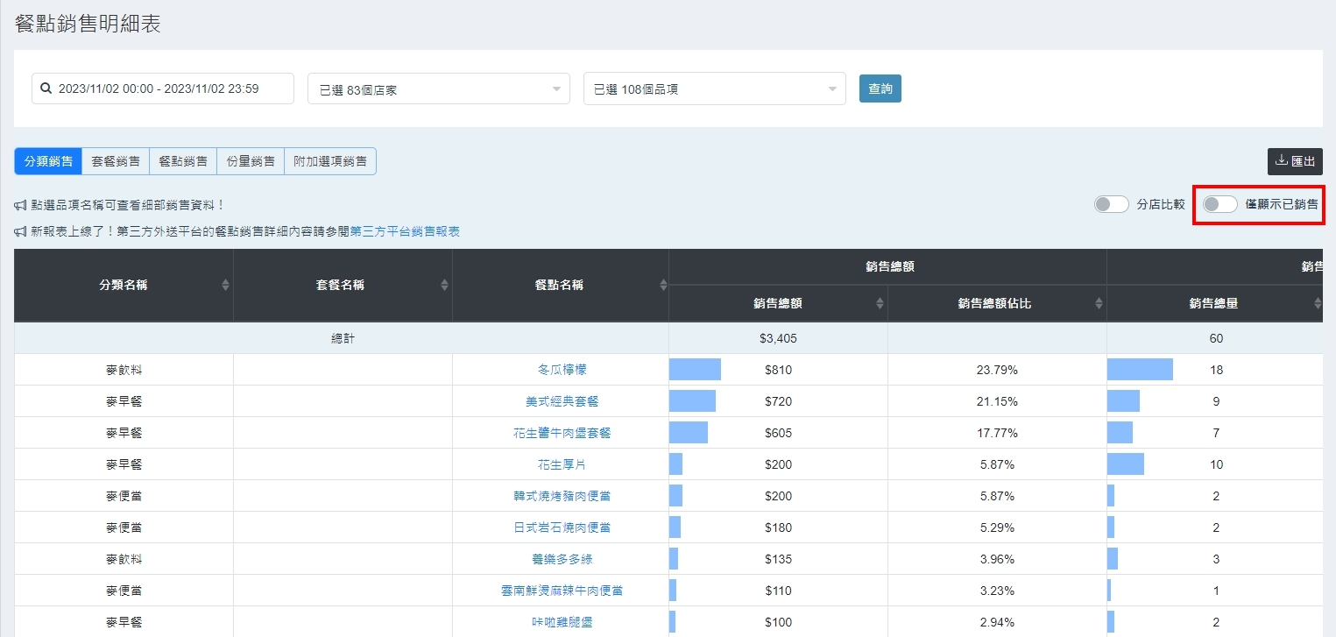Screen dimensions: 1336x637
Task: Sort by 銷售總額佔比 column arrows
Action: click(1099, 303)
